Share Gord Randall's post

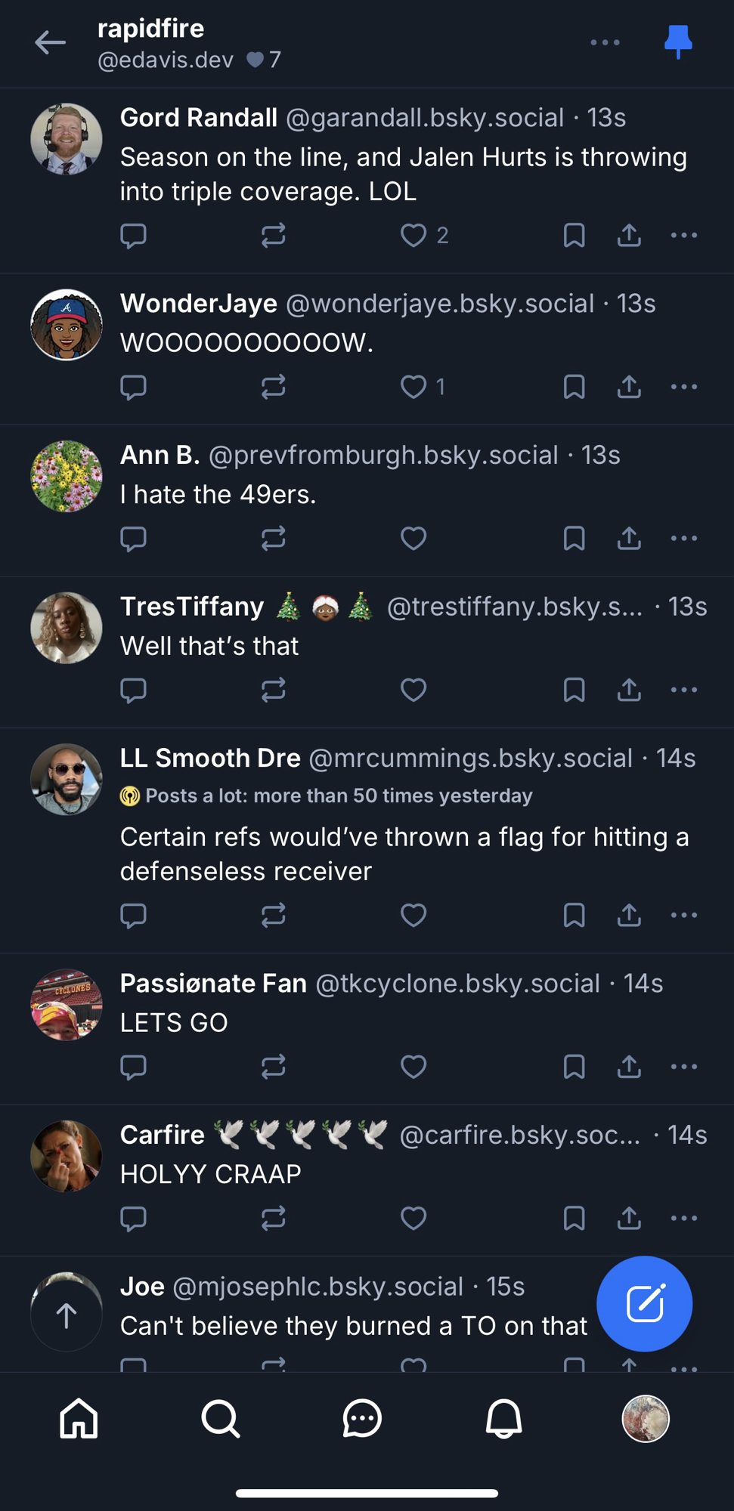(629, 236)
